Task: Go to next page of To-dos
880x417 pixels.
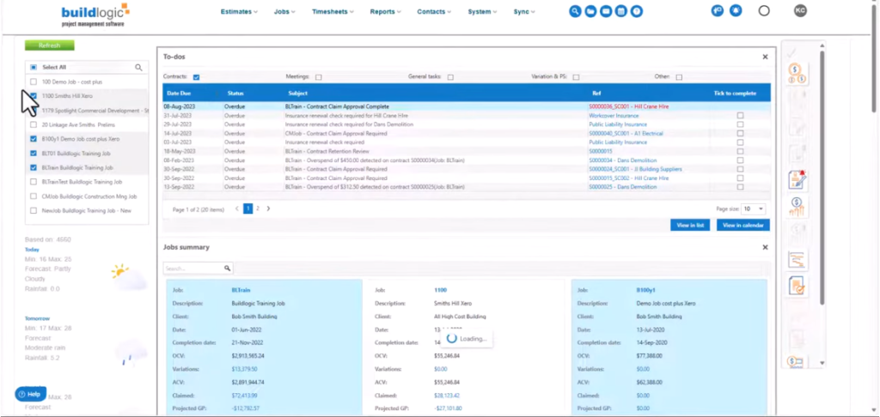Action: [x=268, y=208]
